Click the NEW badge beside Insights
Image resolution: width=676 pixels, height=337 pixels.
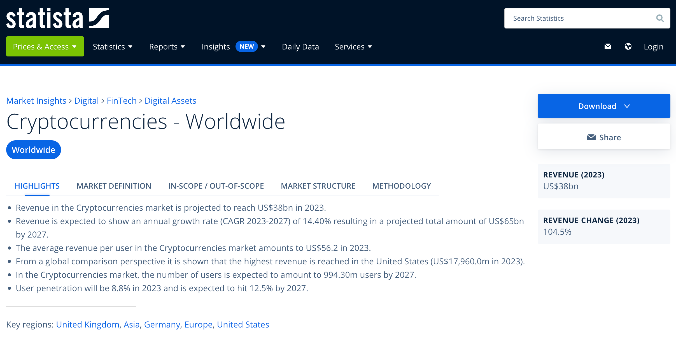(x=246, y=46)
